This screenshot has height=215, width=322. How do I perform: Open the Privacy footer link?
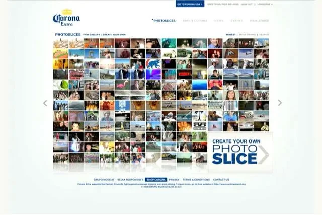pyautogui.click(x=174, y=180)
